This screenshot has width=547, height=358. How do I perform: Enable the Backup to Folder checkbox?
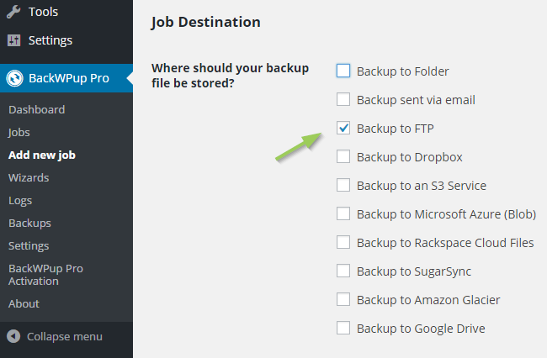pyautogui.click(x=343, y=71)
